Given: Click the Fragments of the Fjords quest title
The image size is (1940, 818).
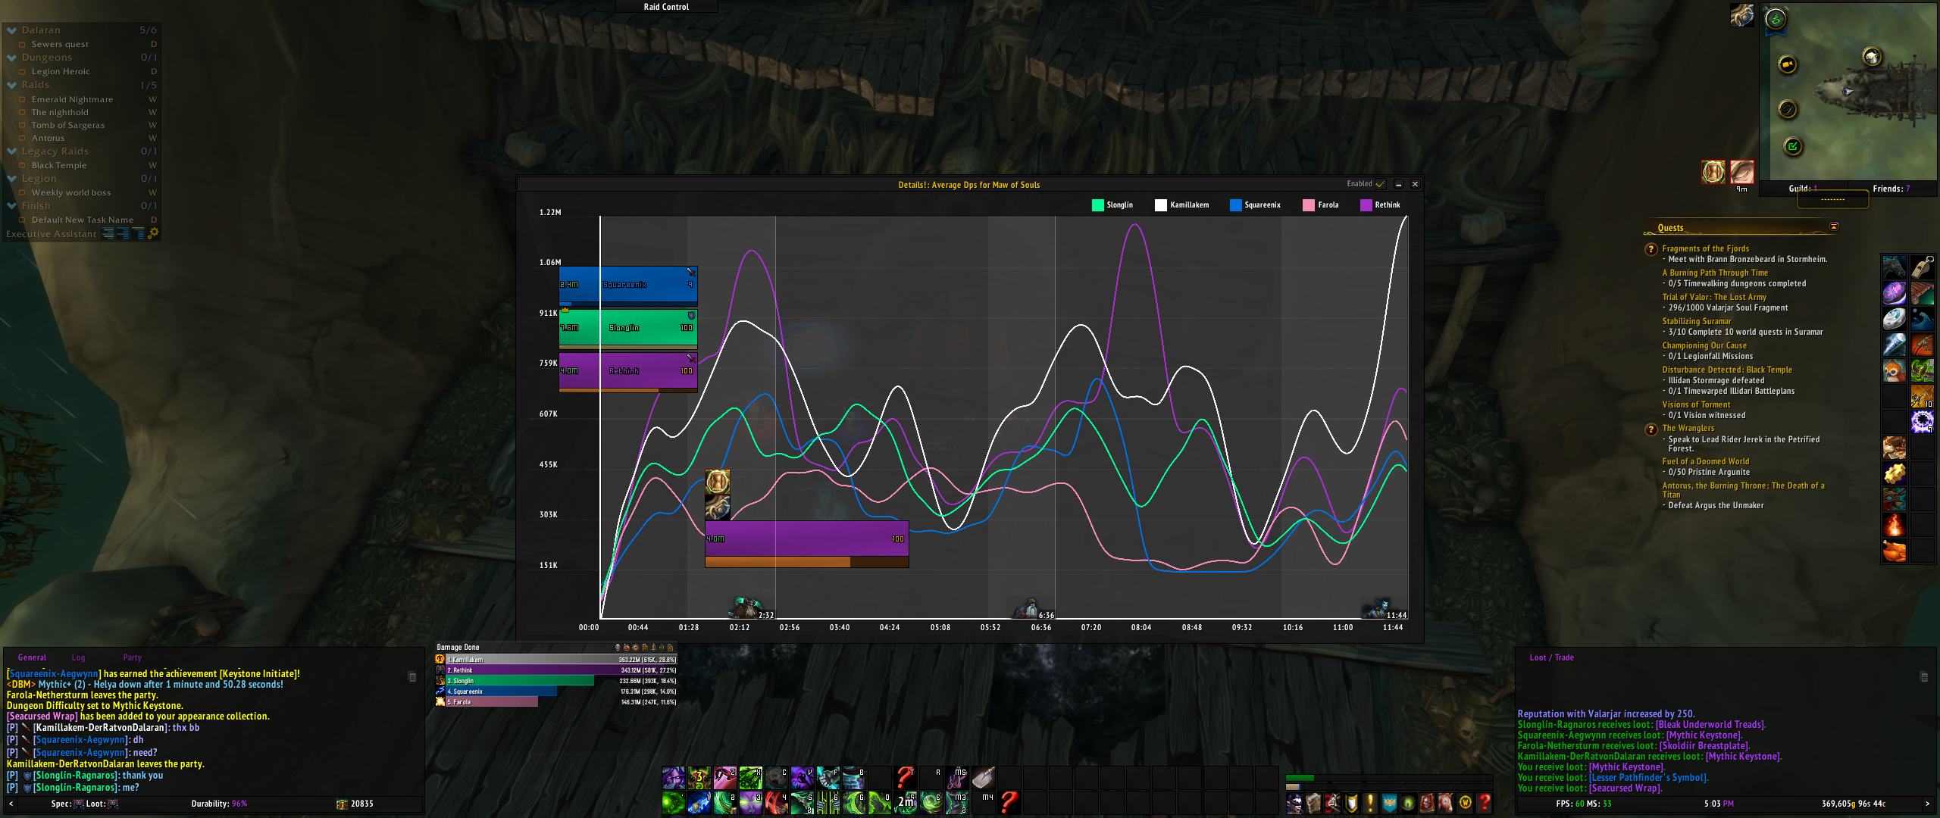Looking at the screenshot, I should point(1706,248).
